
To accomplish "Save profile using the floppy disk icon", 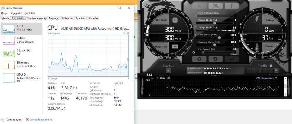I will (276, 70).
